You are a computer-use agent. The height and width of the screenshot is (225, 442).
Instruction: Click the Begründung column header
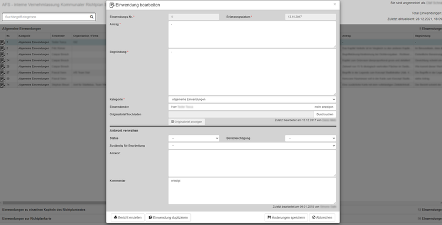click(x=428, y=36)
